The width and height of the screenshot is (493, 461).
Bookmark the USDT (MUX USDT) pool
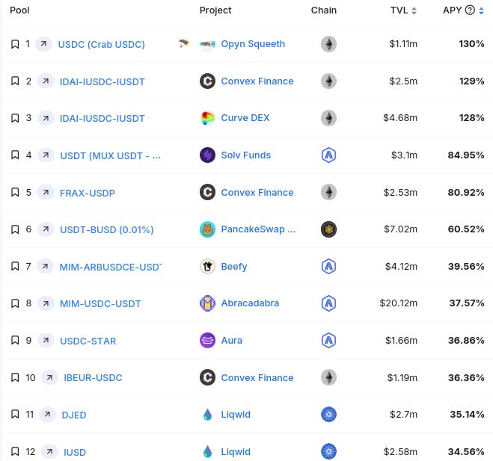[x=15, y=155]
